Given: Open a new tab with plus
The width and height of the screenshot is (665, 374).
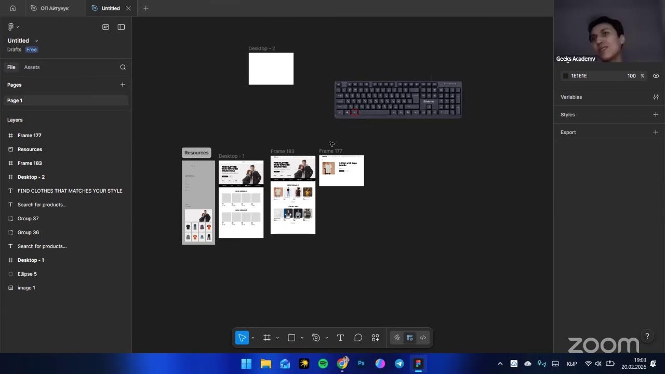Looking at the screenshot, I should 146,8.
